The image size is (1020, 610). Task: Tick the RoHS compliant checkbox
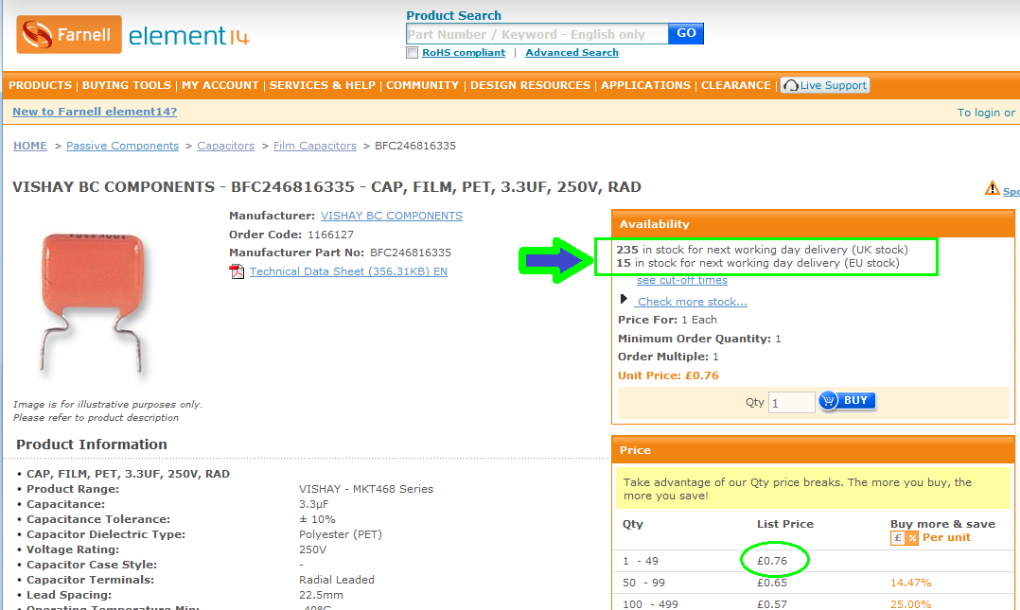pos(412,53)
